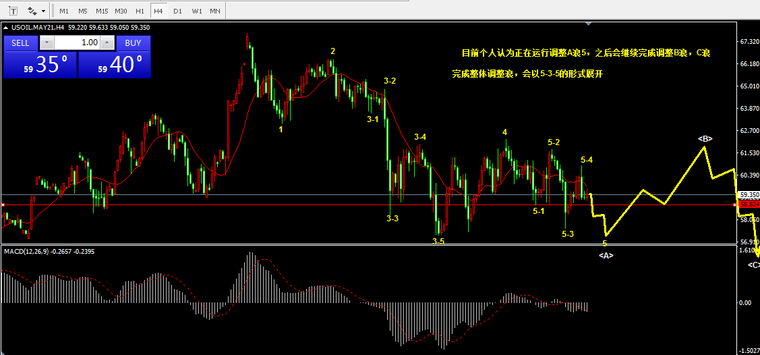Click the 62.700 price scale value
760x355 pixels.
click(749, 130)
